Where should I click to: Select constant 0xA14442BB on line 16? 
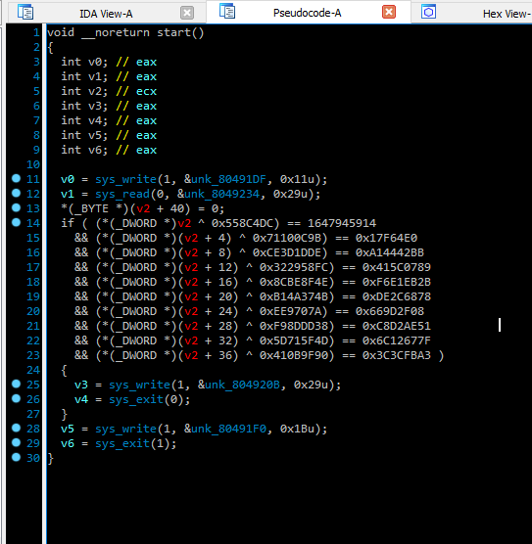[x=390, y=252]
